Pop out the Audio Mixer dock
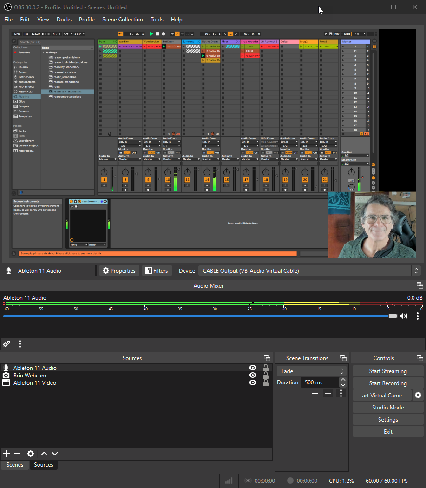This screenshot has width=426, height=488. point(419,285)
